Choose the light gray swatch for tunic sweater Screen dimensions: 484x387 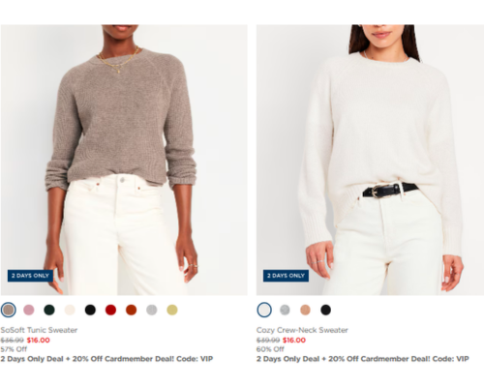tap(152, 310)
